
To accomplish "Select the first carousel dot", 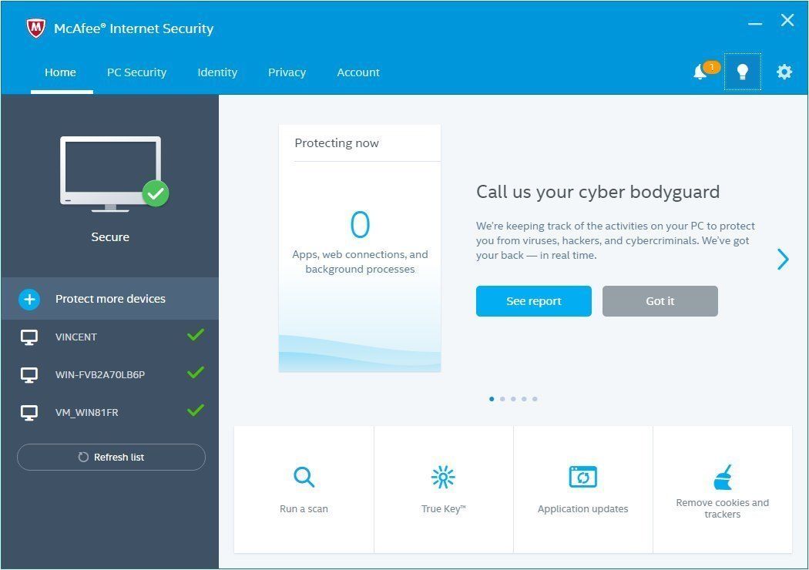I will tap(492, 399).
